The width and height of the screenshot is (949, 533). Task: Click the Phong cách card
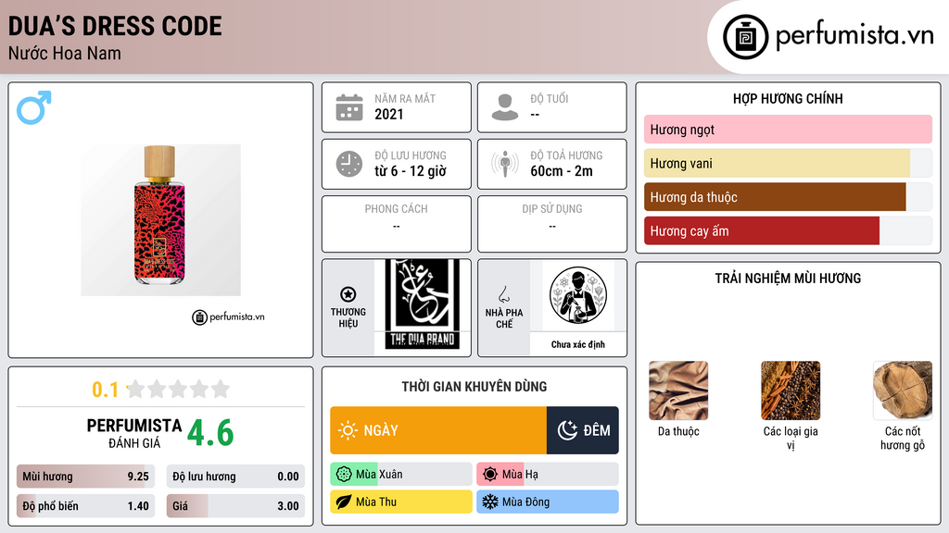[397, 224]
